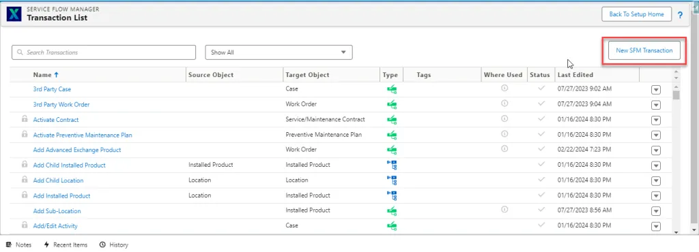Image resolution: width=699 pixels, height=252 pixels.
Task: Select 'Service/Maintenance Contract' target object cell
Action: pos(325,119)
